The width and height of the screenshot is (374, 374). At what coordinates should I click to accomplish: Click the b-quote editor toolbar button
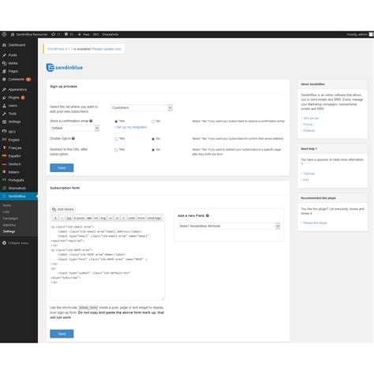(x=79, y=219)
